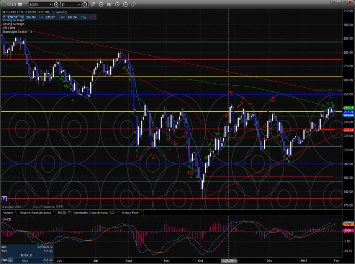Click the Tradesight Seeker 1.4 study label
Screen dimensions: 355x264
click(x=17, y=32)
